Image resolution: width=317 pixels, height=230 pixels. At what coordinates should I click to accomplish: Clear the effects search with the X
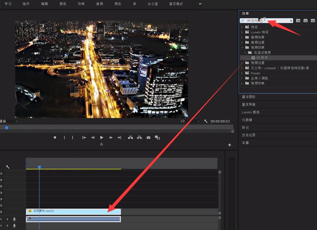tap(291, 21)
